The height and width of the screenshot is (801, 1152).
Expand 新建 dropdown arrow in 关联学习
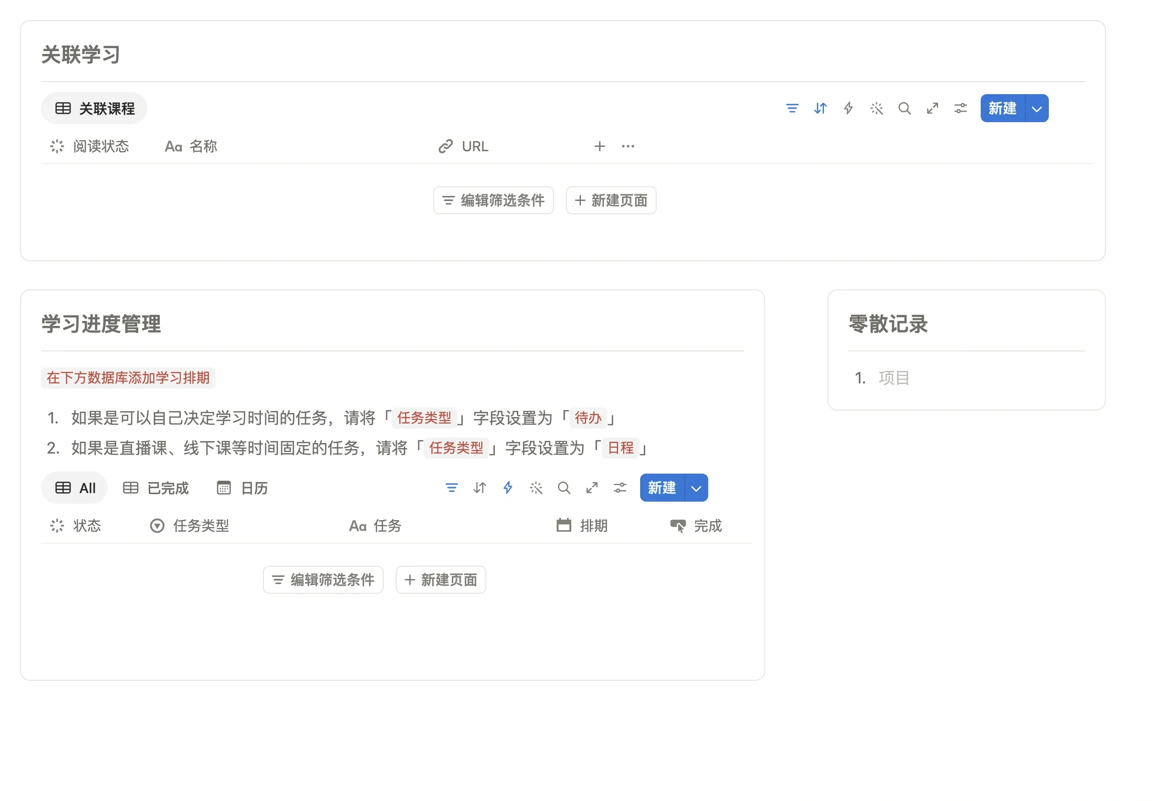pos(1037,108)
